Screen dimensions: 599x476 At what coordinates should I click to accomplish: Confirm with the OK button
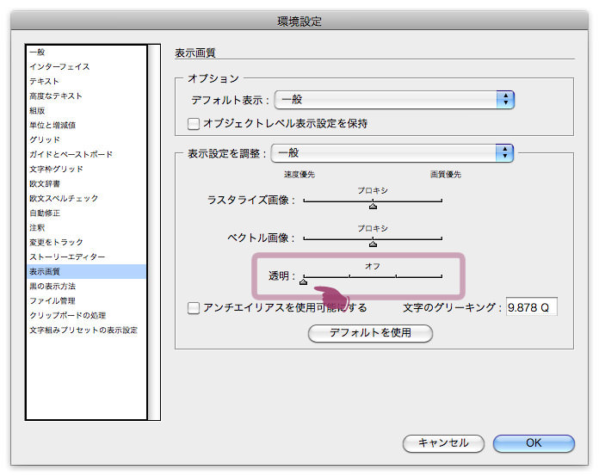[x=534, y=443]
